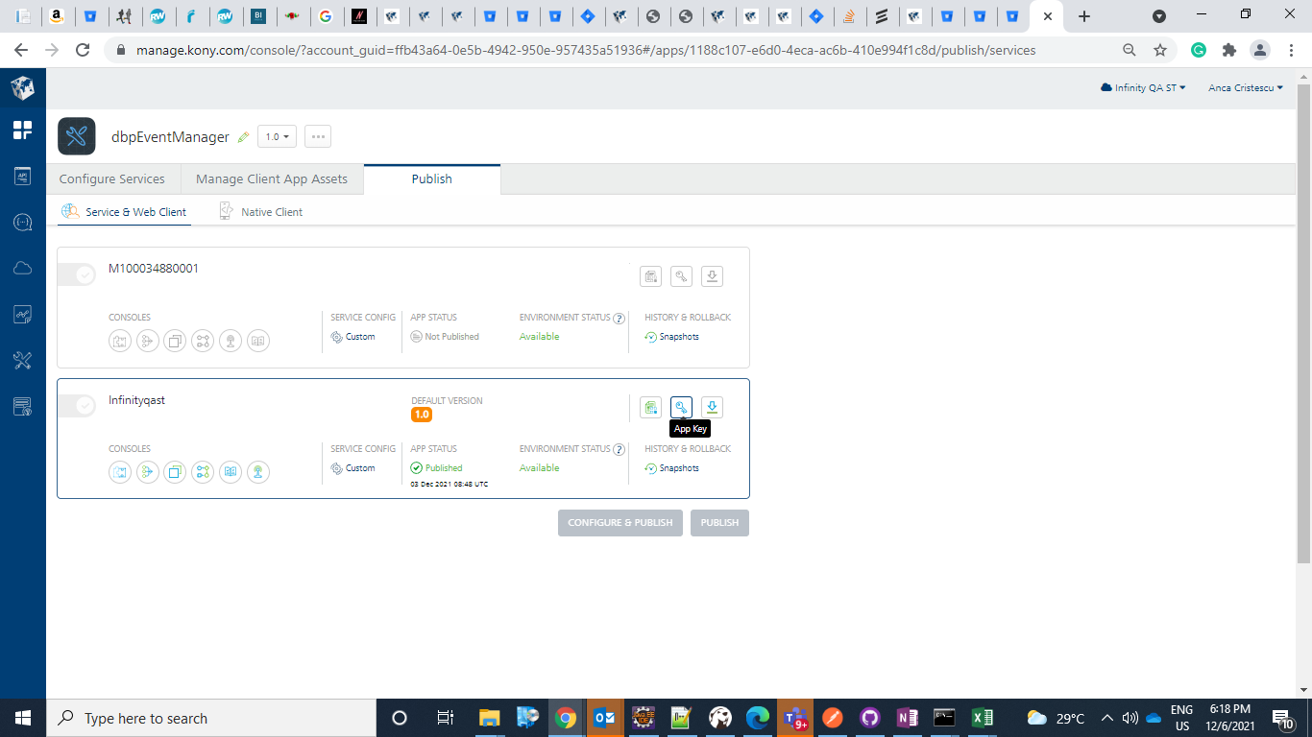Switch to the Configure Services tab
Screen dimensions: 1312x737
(112, 179)
